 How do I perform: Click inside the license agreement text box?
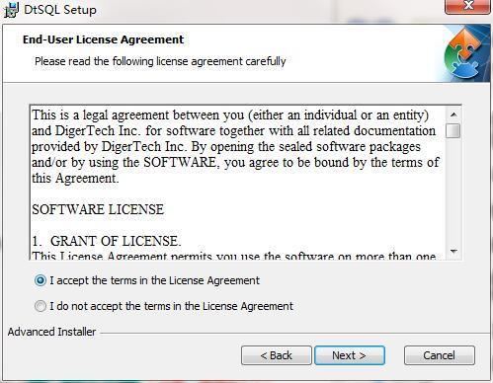pos(237,183)
